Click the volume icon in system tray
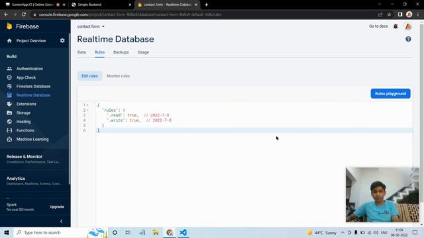The height and width of the screenshot is (238, 424). [376, 233]
